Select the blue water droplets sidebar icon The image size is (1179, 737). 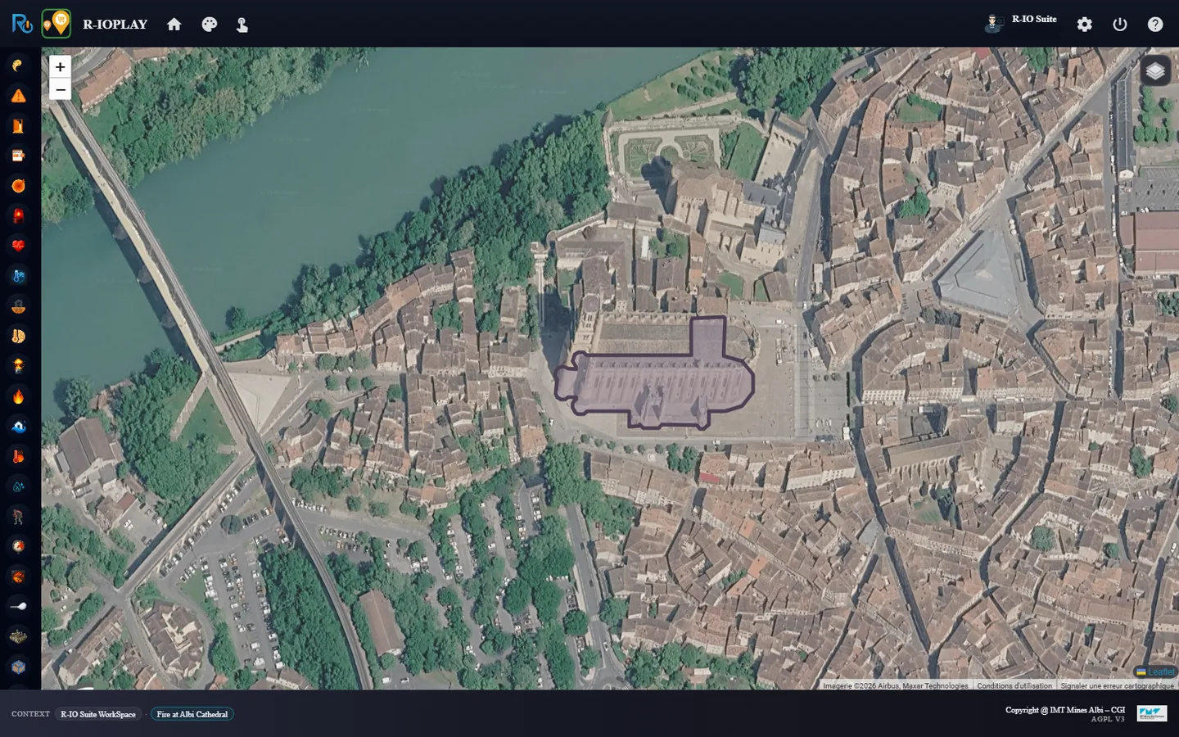[18, 486]
